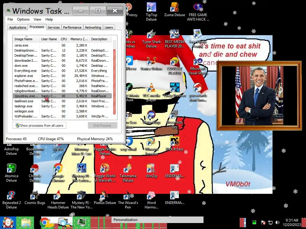Open Pixelus Deluxe desktop icon

(105, 198)
